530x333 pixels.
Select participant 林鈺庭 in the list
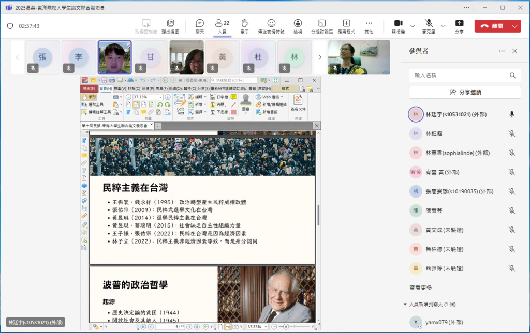point(462,134)
